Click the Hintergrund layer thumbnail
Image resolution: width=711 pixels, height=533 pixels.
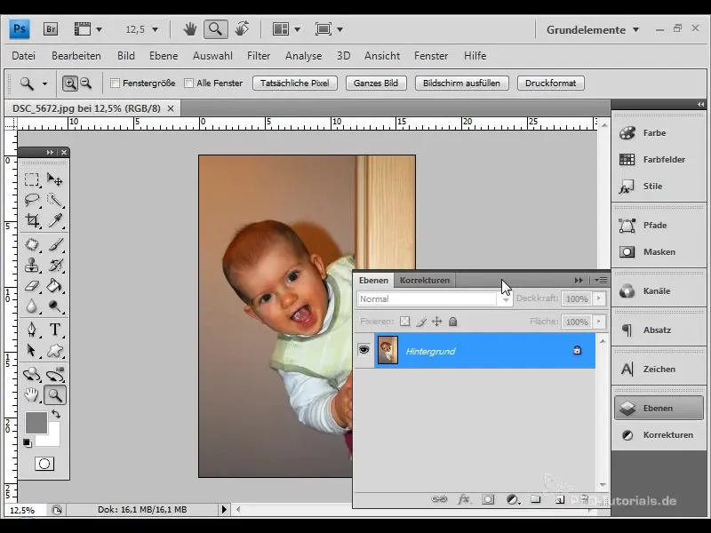(x=387, y=350)
